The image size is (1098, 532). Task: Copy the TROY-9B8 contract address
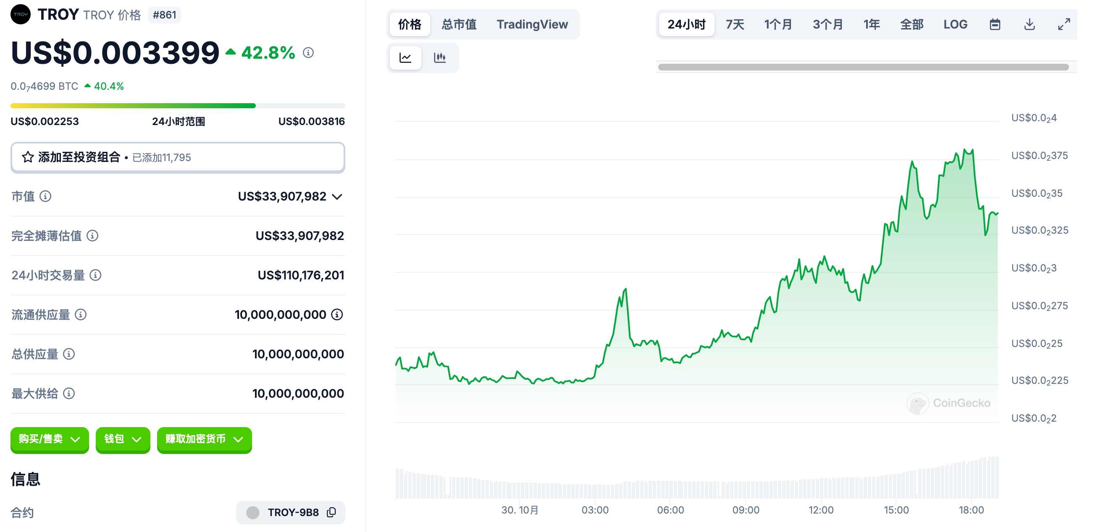tap(331, 512)
